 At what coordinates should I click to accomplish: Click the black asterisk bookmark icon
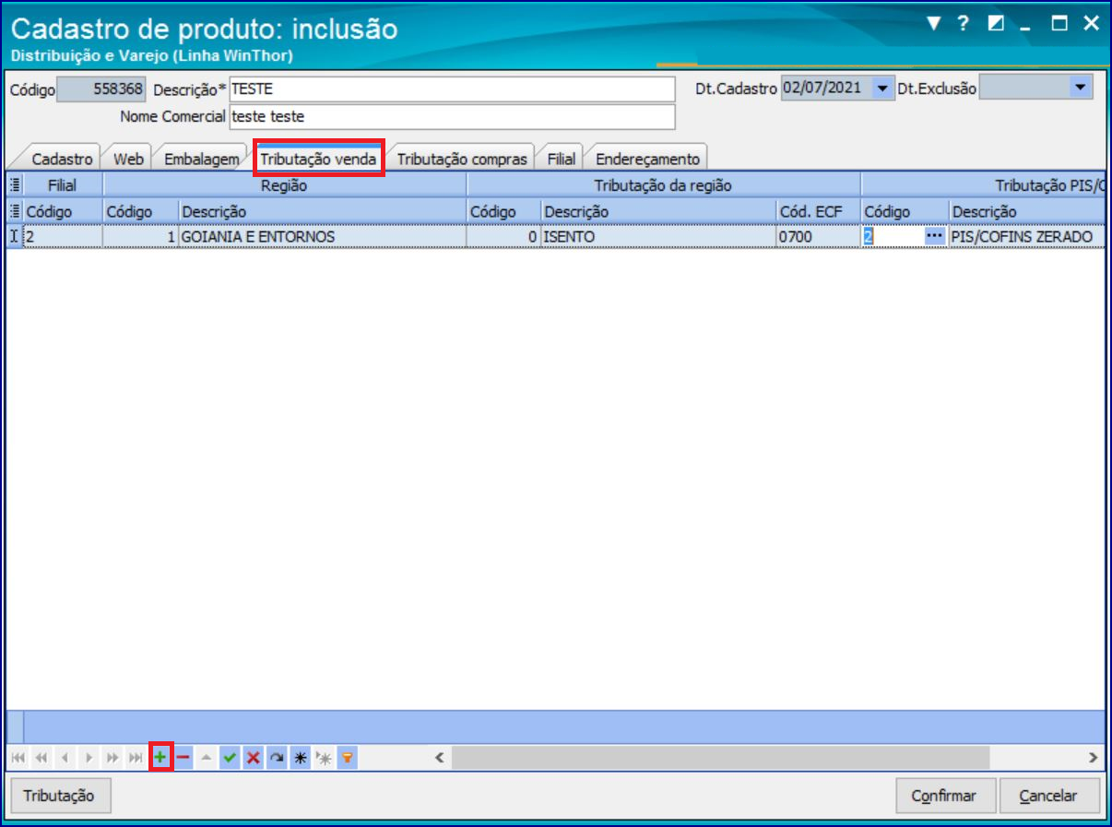(x=300, y=758)
